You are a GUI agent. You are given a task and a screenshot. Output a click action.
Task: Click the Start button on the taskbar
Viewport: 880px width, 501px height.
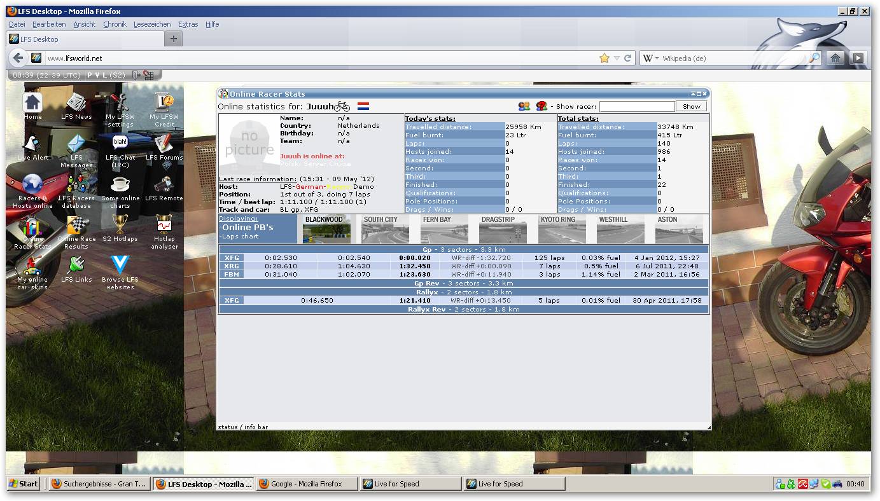tap(24, 484)
